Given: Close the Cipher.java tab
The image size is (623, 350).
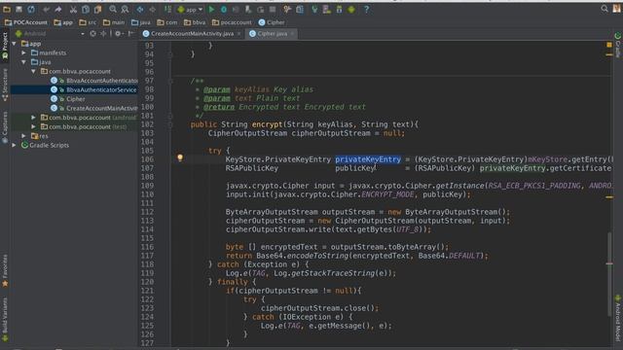Looking at the screenshot, I should point(292,34).
